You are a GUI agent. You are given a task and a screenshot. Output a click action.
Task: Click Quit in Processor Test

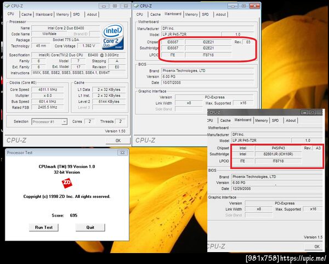click(90, 227)
